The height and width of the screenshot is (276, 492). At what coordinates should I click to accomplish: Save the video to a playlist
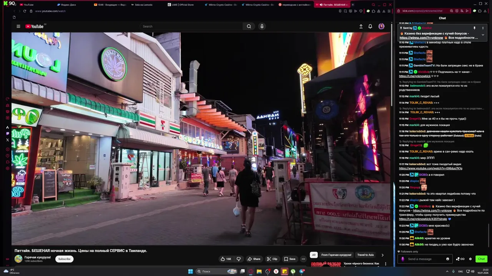point(289,259)
